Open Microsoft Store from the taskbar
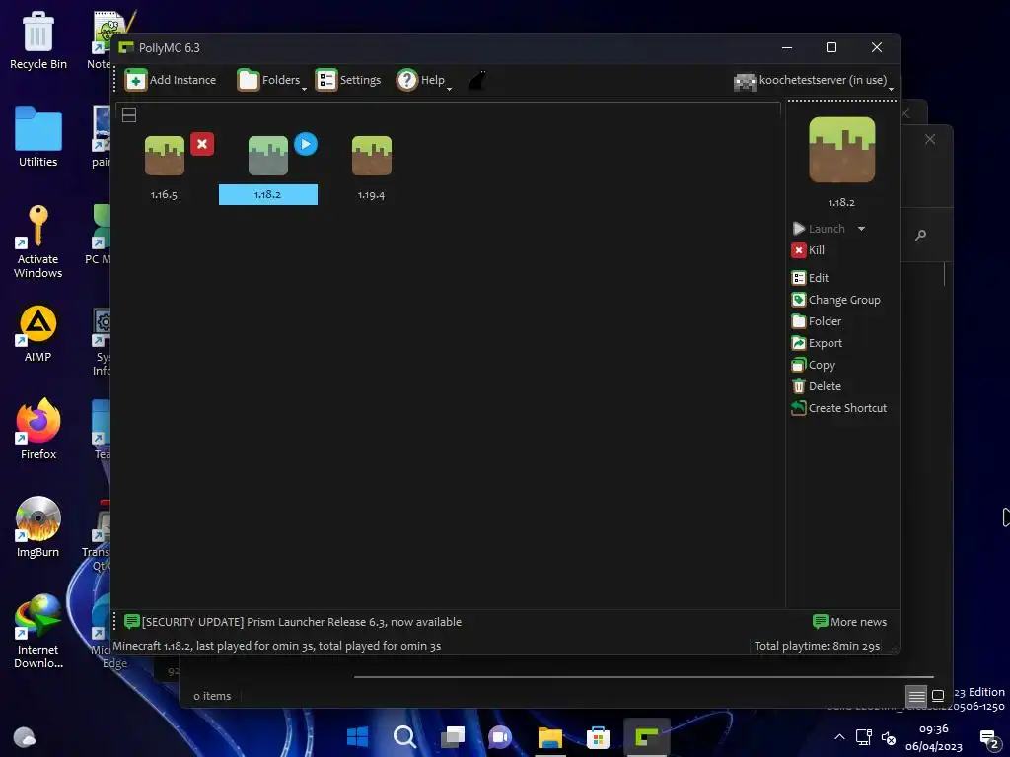Viewport: 1010px width, 757px height. (x=598, y=737)
